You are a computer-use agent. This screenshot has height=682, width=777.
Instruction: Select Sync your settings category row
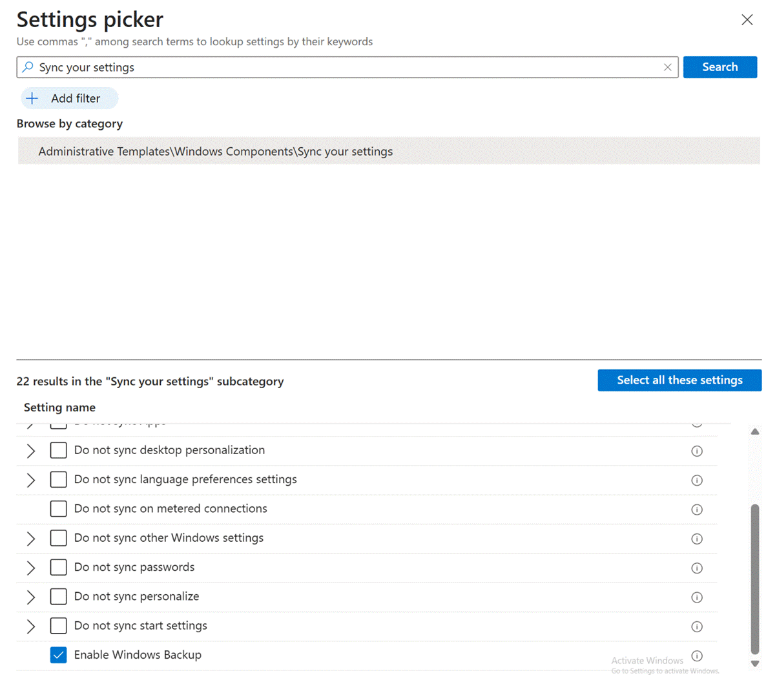coord(215,151)
